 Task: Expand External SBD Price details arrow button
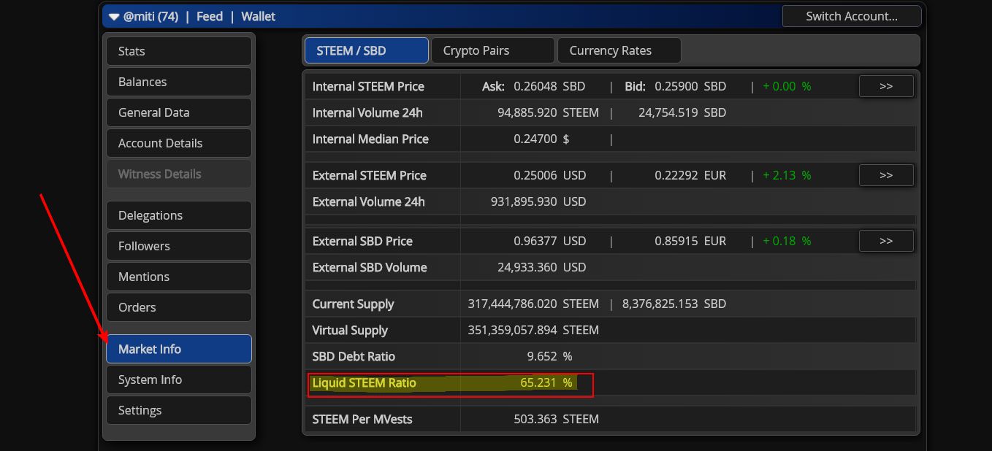(x=885, y=241)
